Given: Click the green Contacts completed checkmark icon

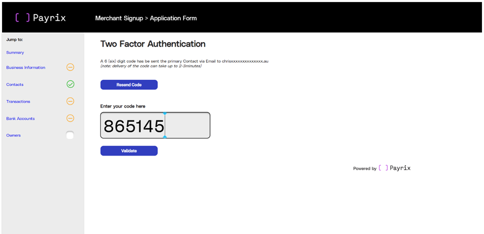Looking at the screenshot, I should tap(70, 84).
